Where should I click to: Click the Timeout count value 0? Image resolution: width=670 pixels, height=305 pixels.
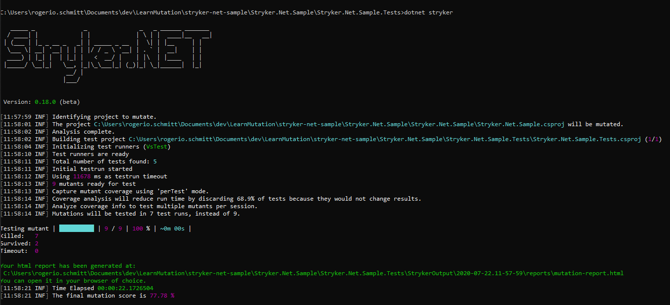(x=36, y=251)
